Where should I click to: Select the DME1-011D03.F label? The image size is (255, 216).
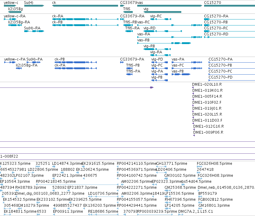coord(207,120)
